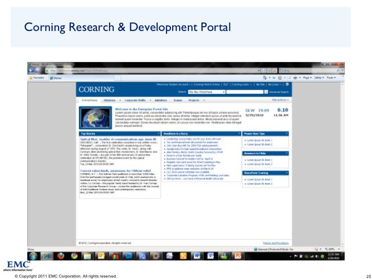Select the Portal Home tab
372x279 pixels.
[x=90, y=100]
